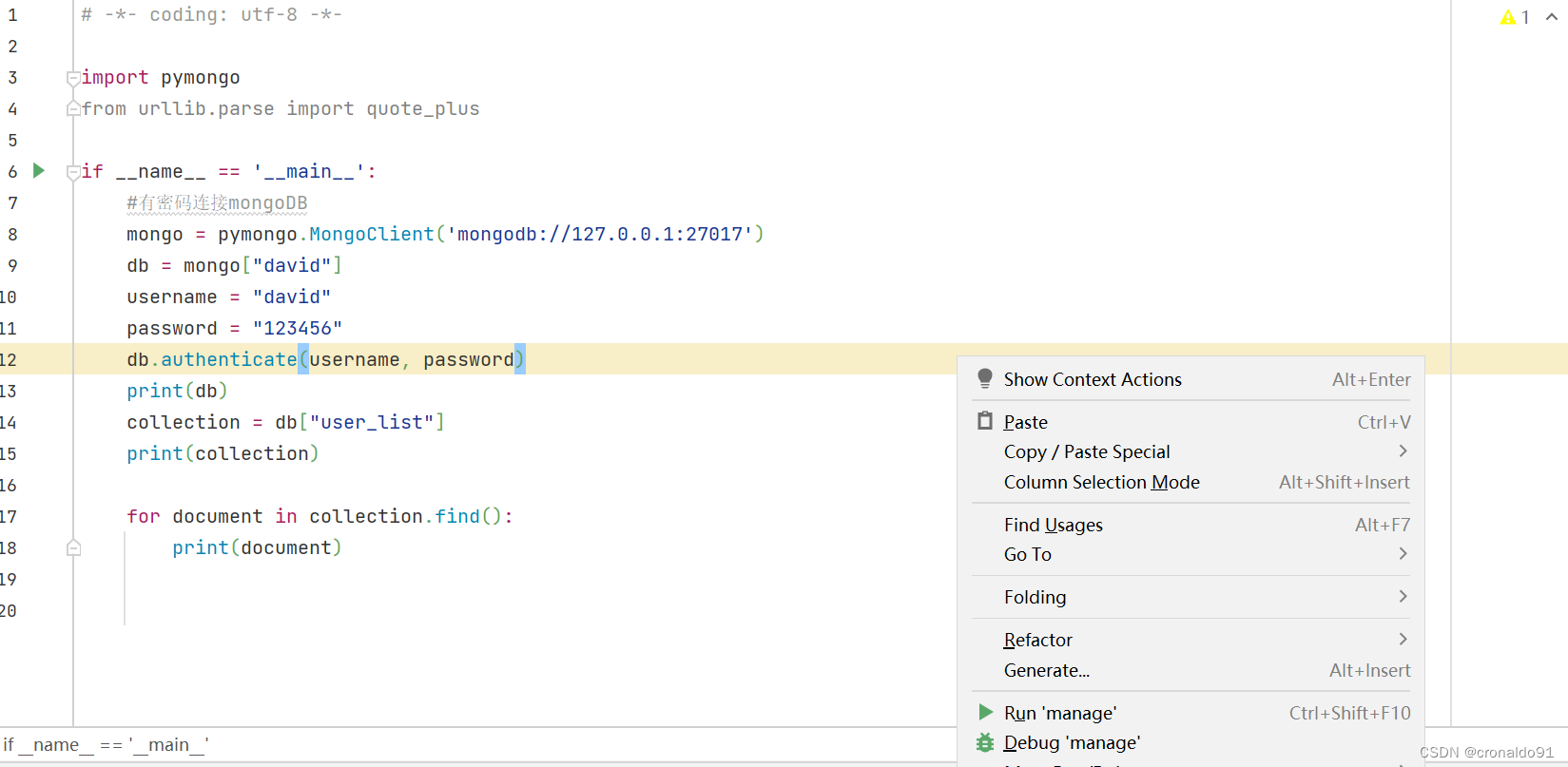The height and width of the screenshot is (767, 1568).
Task: Select Column Selection Mode
Action: (1191, 482)
